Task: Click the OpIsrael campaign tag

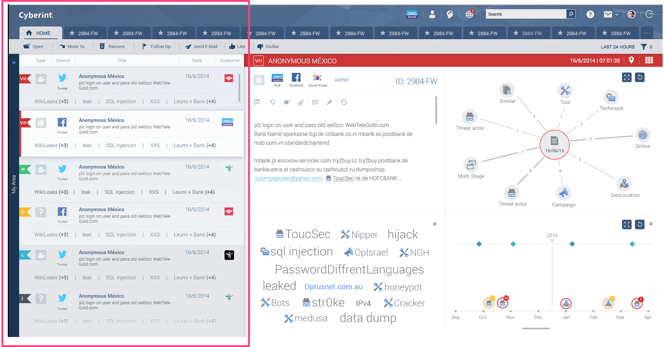Action: tap(366, 252)
